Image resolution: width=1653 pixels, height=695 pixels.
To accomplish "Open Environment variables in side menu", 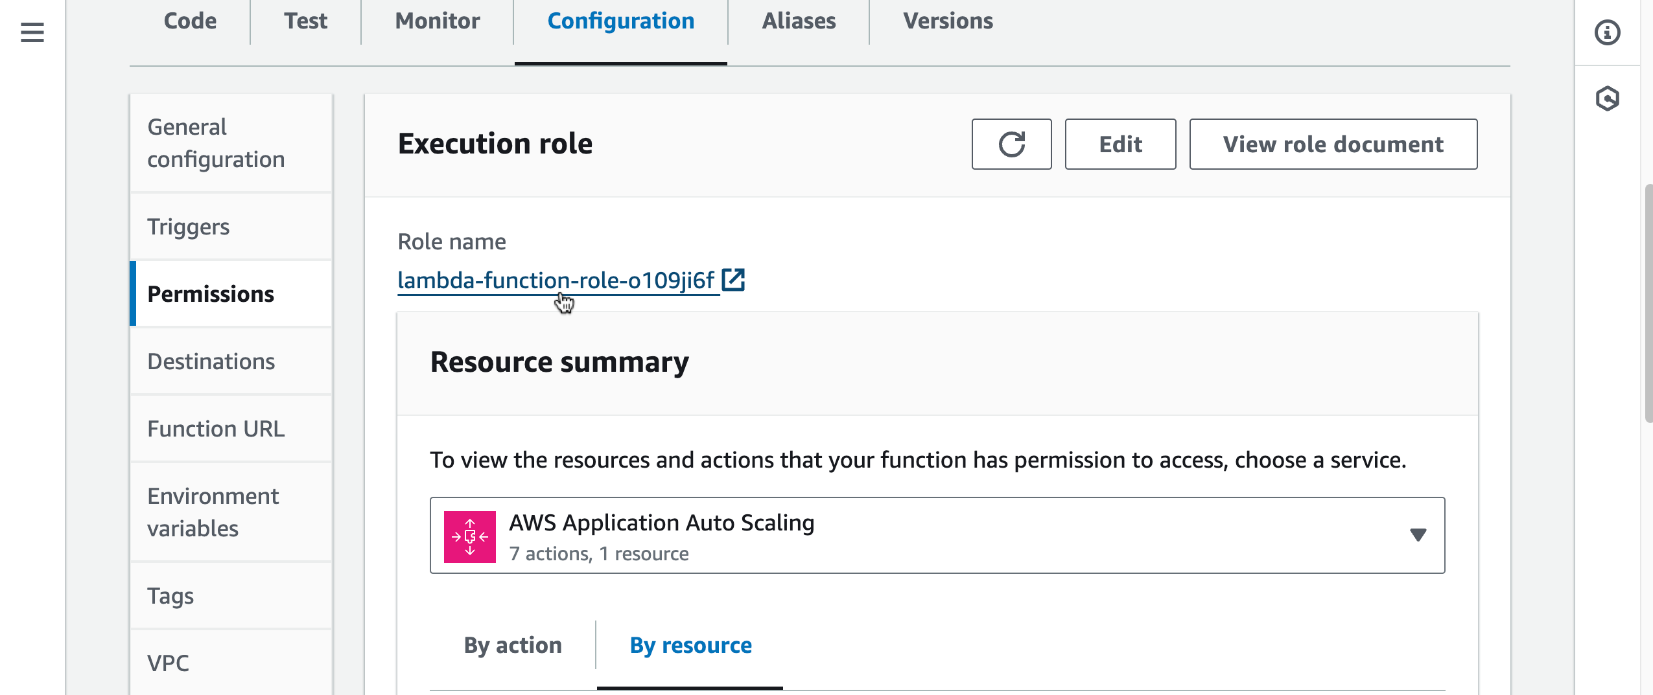I will [213, 512].
